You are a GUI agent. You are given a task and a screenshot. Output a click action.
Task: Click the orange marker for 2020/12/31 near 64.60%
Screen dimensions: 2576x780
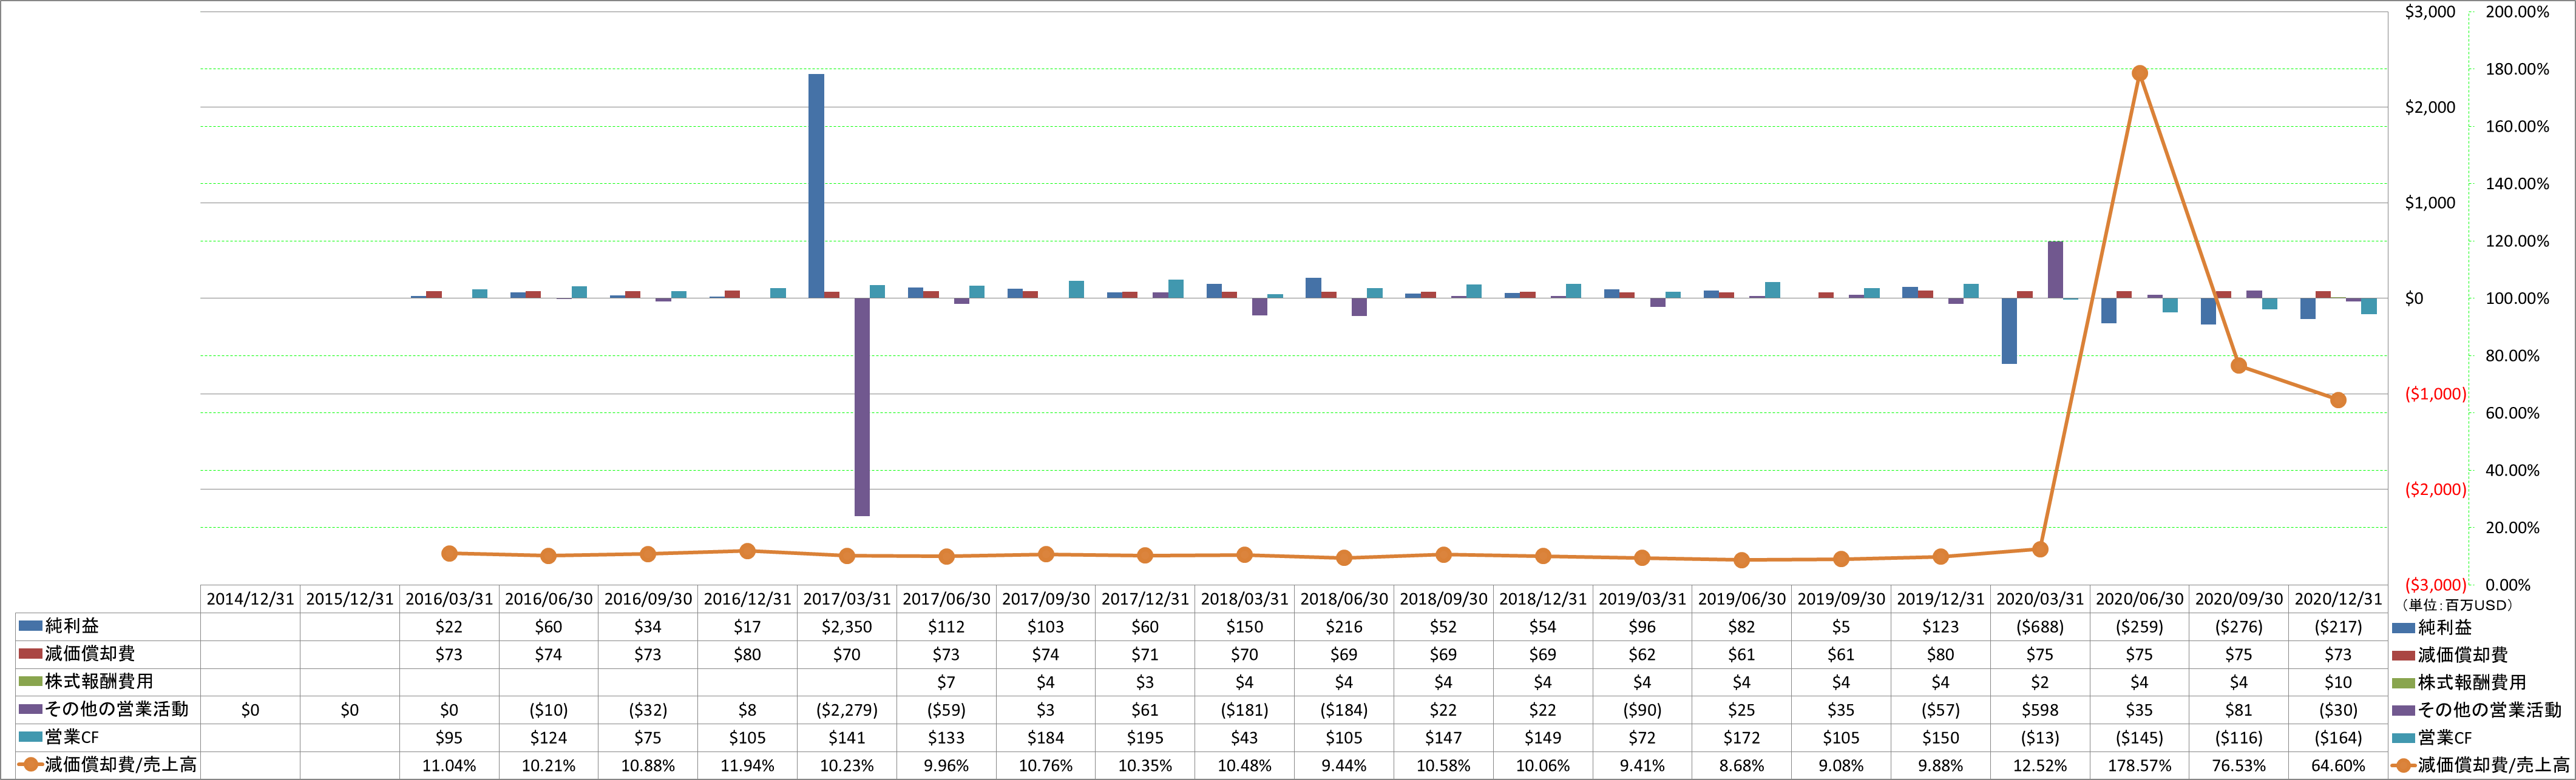click(2338, 400)
